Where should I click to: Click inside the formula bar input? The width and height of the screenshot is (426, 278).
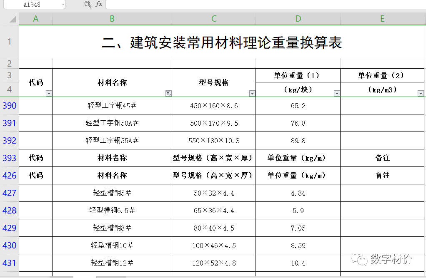pos(263,4)
